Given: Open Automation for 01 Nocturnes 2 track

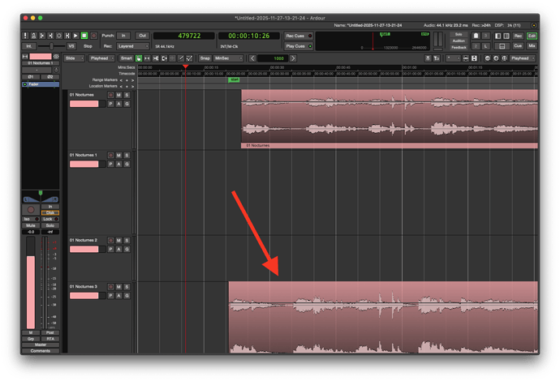Looking at the screenshot, I should coord(118,250).
